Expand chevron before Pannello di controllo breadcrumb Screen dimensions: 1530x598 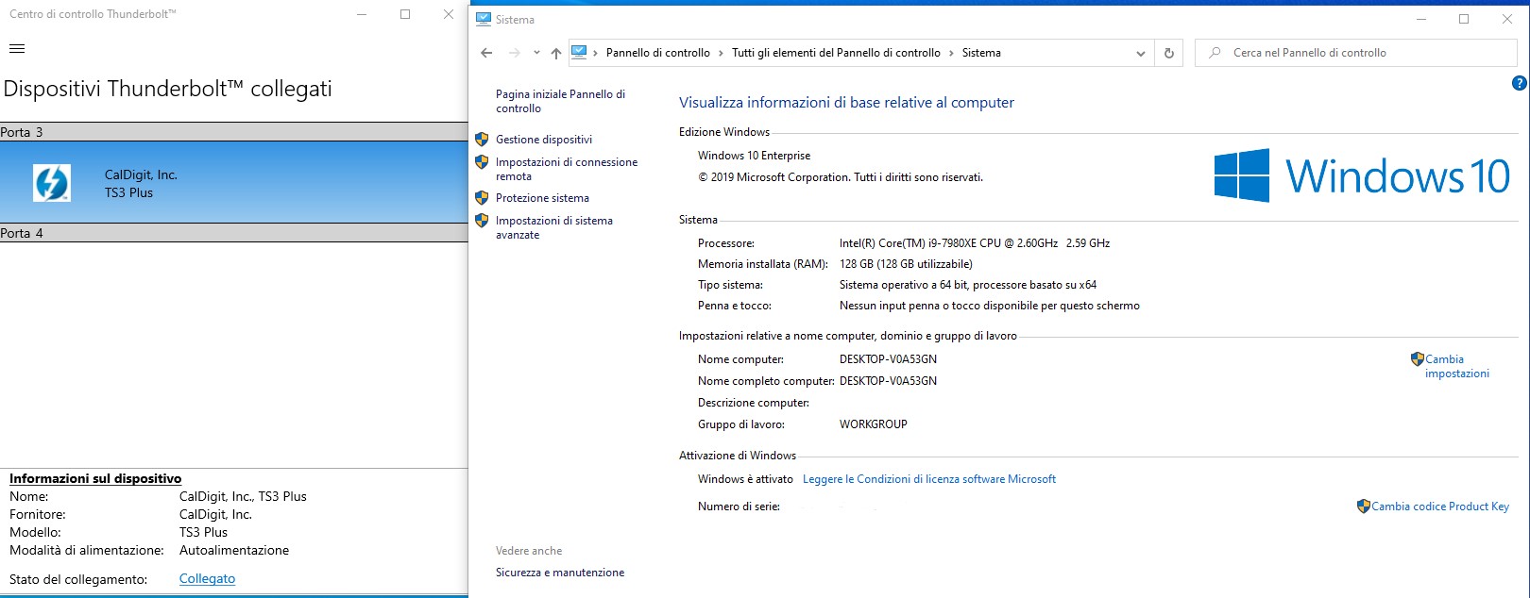[x=595, y=53]
